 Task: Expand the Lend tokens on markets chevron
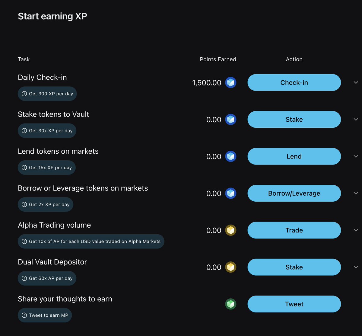click(356, 156)
